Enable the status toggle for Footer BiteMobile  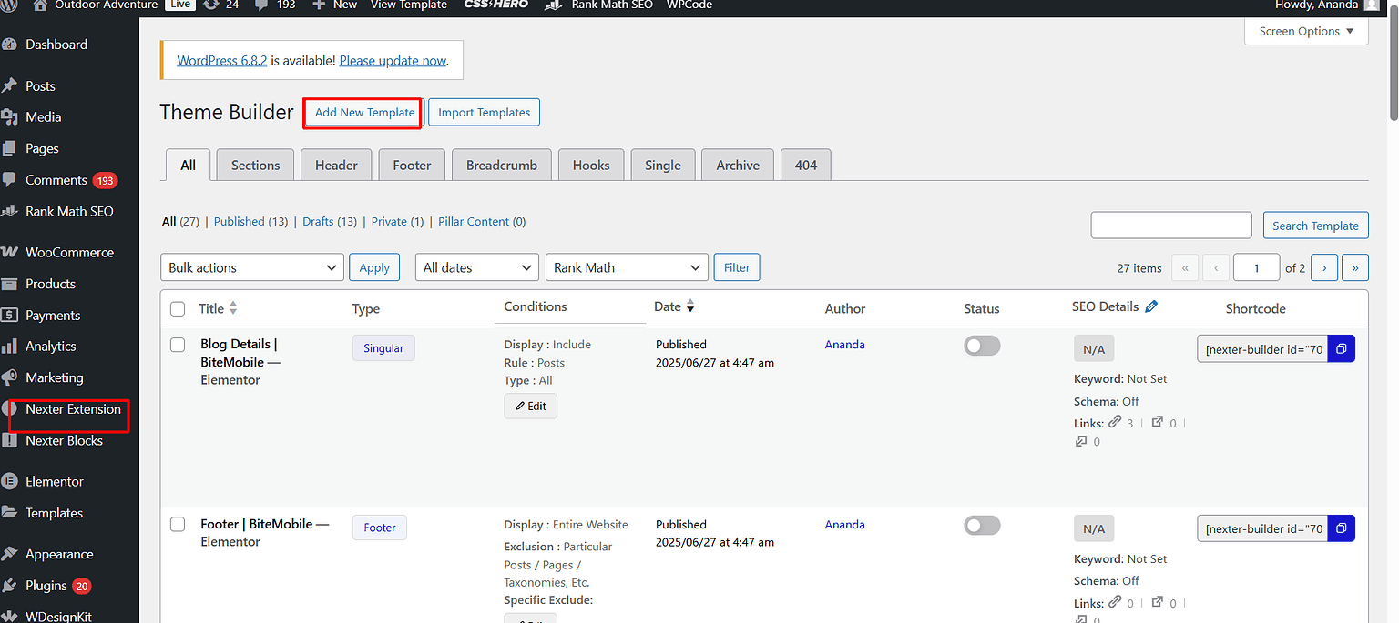click(x=982, y=525)
